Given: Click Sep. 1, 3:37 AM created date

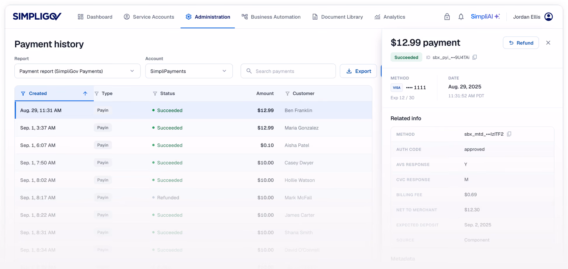Looking at the screenshot, I should coord(38,128).
